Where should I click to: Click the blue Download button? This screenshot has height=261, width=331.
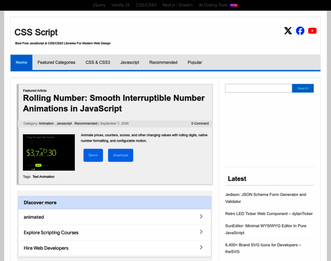click(x=121, y=155)
